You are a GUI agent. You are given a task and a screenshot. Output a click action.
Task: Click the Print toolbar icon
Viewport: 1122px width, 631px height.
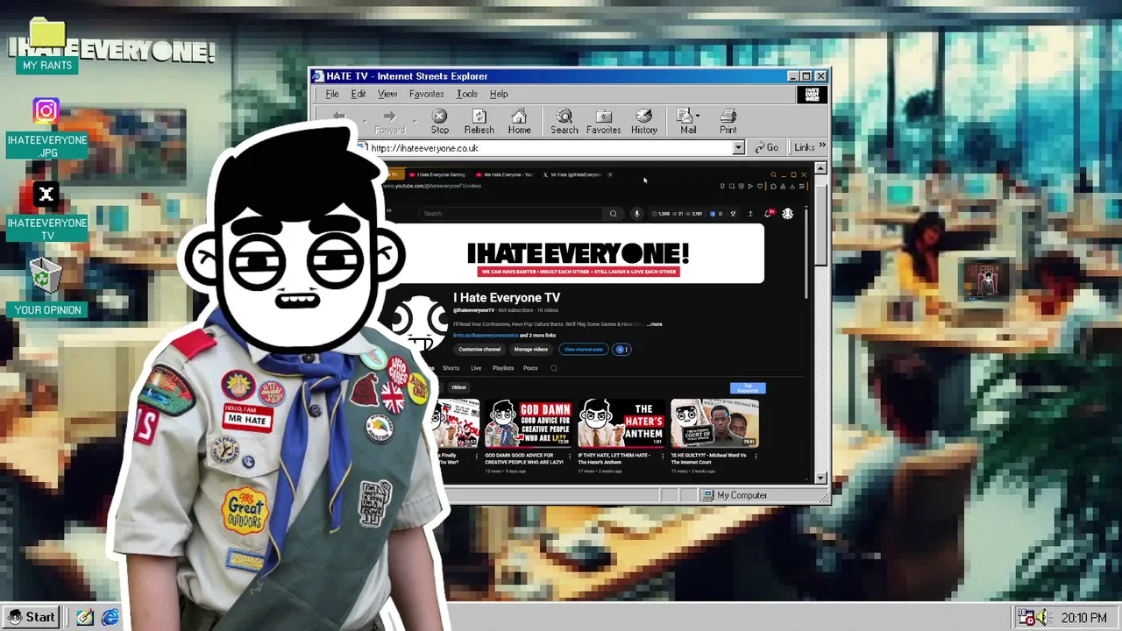(728, 121)
